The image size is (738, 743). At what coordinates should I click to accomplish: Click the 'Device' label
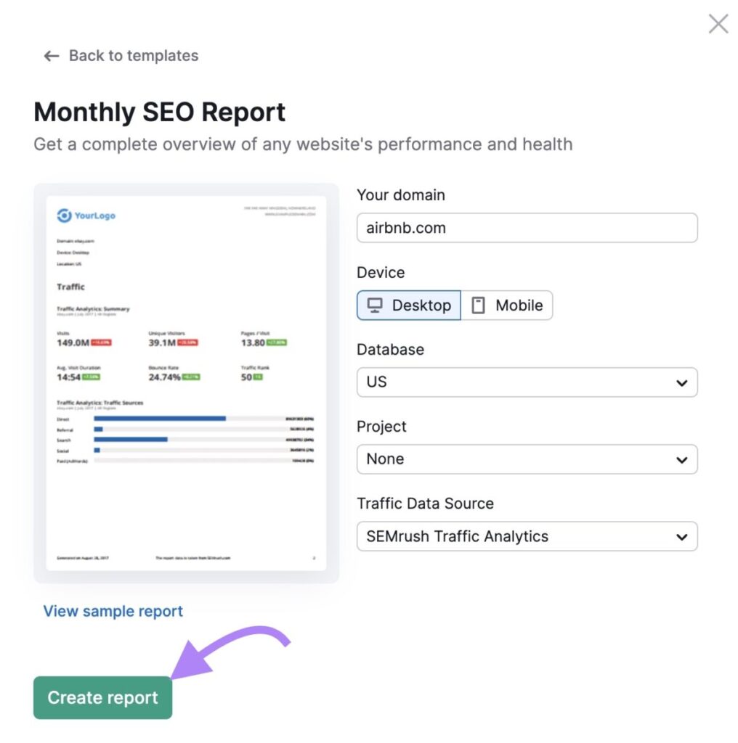pyautogui.click(x=381, y=273)
